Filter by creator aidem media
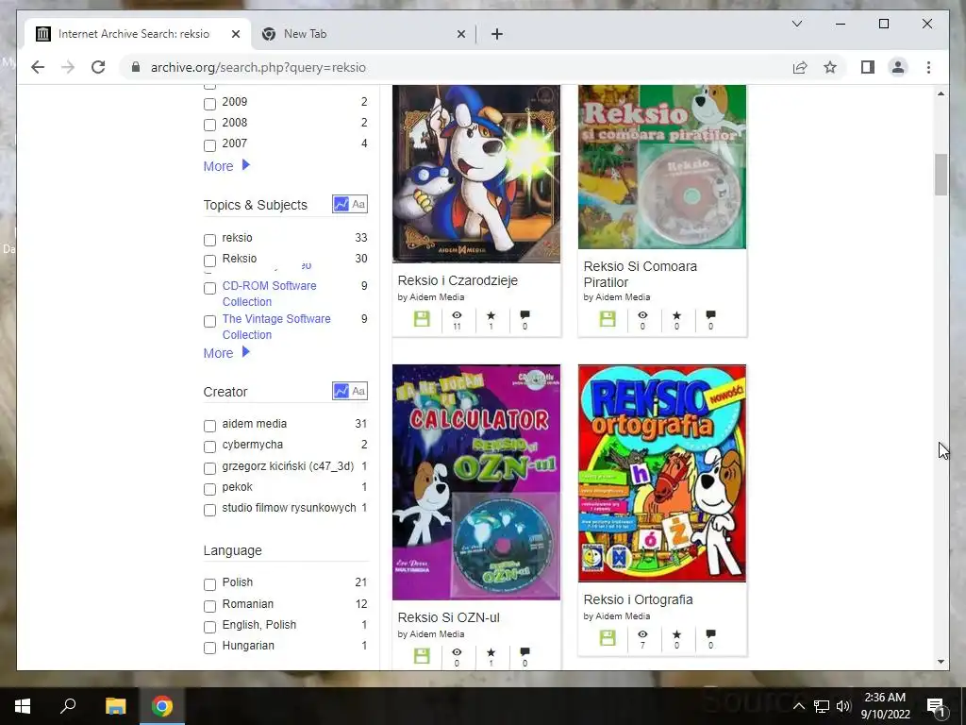Viewport: 966px width, 725px height. pos(209,426)
